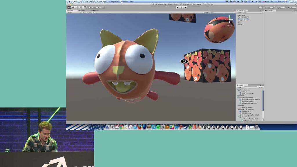Switch to the Game tab
The image size is (297, 167).
pyautogui.click(x=82, y=10)
